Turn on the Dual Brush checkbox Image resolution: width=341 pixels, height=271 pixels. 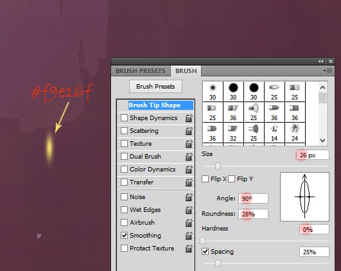coord(124,157)
